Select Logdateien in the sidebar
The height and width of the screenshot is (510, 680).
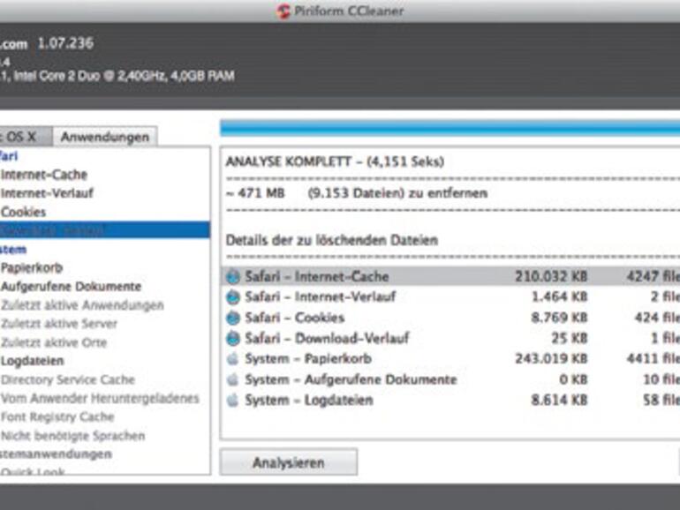click(x=33, y=361)
